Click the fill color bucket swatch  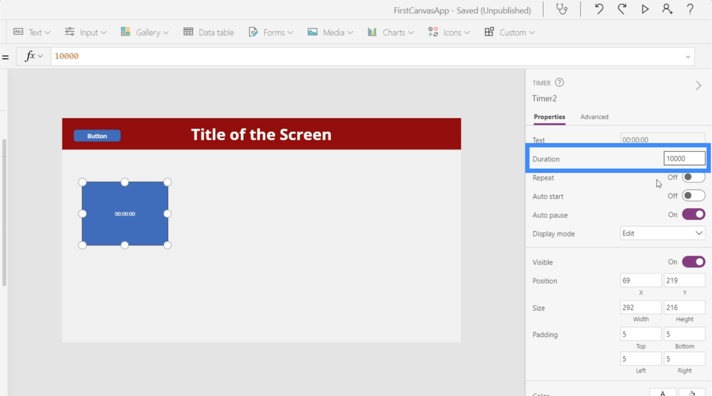pyautogui.click(x=692, y=393)
